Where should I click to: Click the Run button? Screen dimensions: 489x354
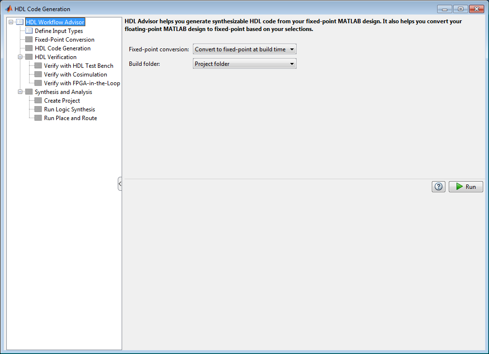coord(466,186)
